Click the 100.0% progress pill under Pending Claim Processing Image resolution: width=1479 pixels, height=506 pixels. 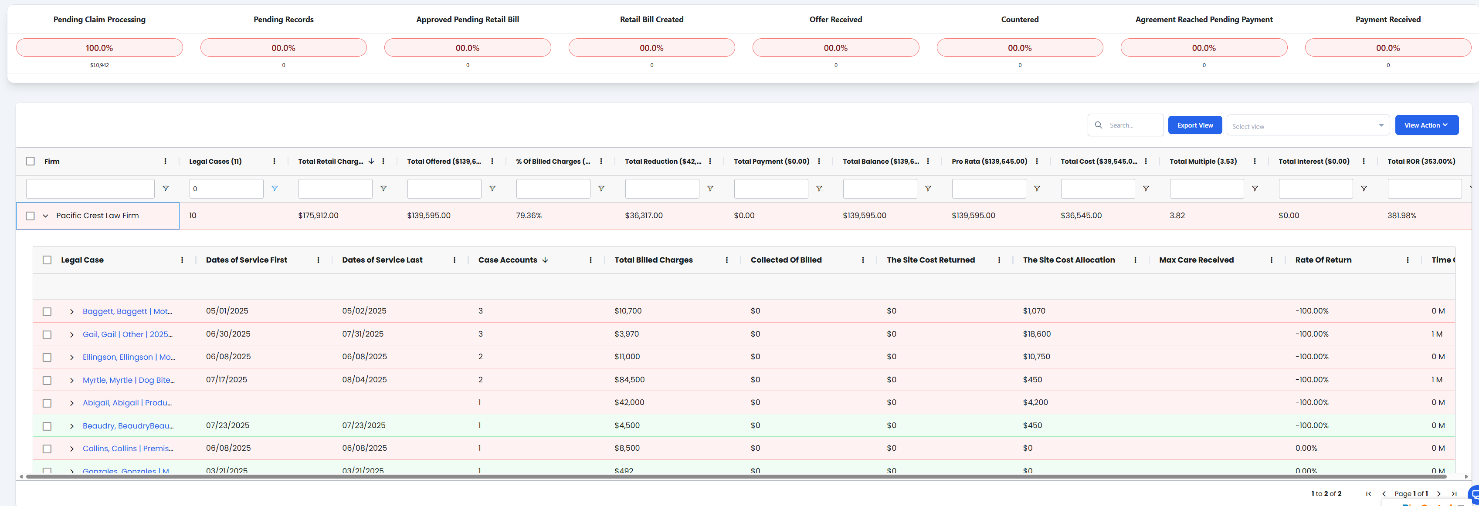(x=99, y=47)
